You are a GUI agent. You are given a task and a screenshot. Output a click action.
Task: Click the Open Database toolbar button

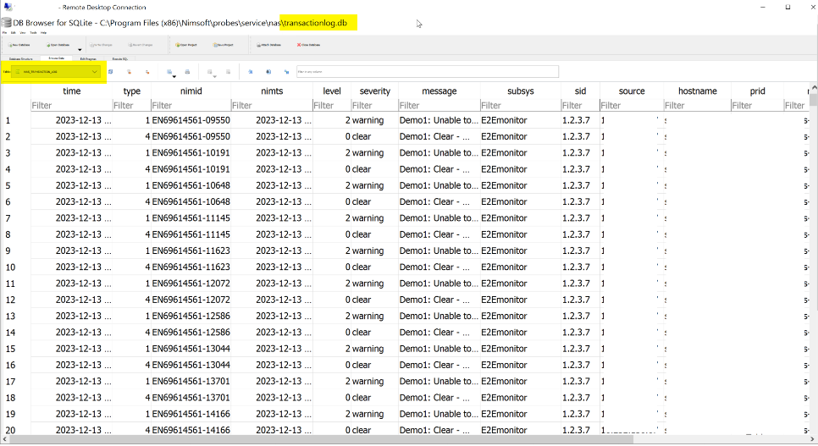click(x=57, y=44)
